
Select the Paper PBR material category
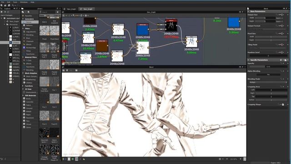click(28, 114)
